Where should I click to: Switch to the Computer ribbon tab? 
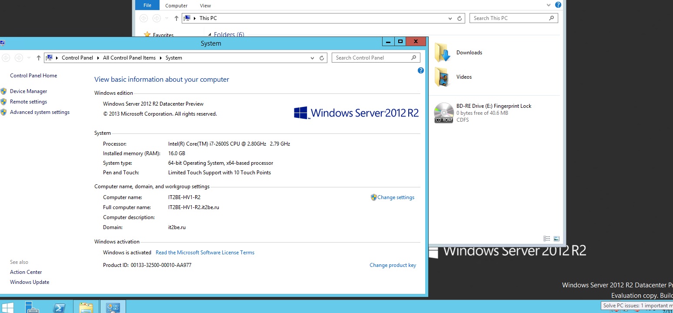pyautogui.click(x=176, y=5)
